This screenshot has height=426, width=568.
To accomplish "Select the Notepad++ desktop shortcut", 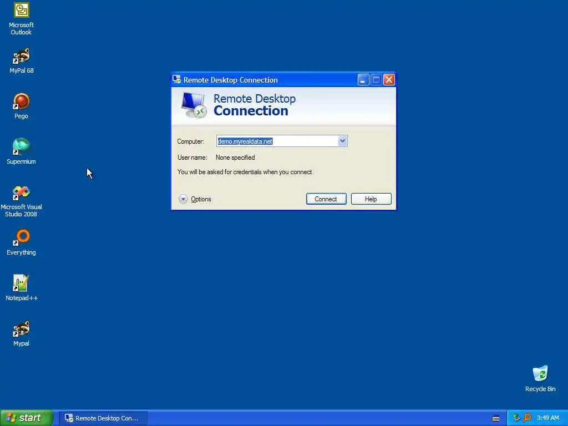I will tap(22, 288).
